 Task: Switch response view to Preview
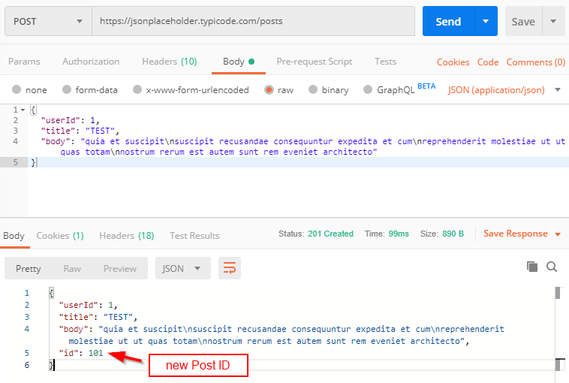(x=120, y=269)
